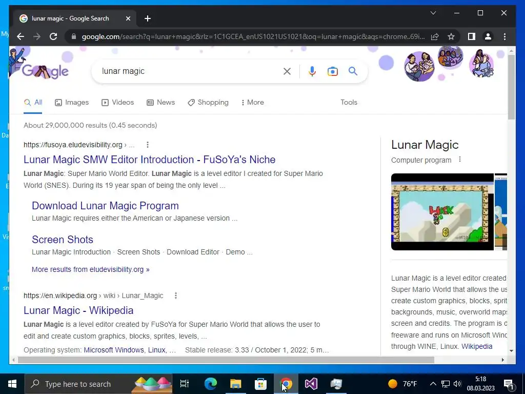Image resolution: width=525 pixels, height=394 pixels.
Task: Open the notification center
Action: pyautogui.click(x=509, y=384)
